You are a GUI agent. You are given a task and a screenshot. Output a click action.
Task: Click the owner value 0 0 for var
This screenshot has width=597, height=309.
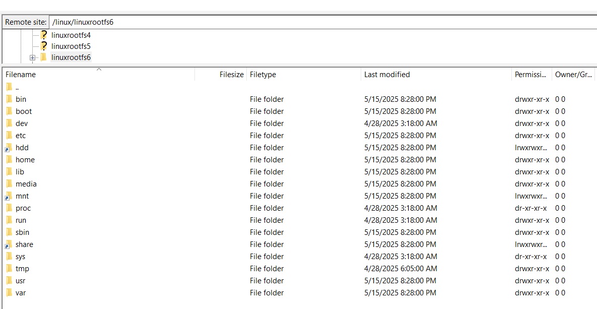click(560, 292)
